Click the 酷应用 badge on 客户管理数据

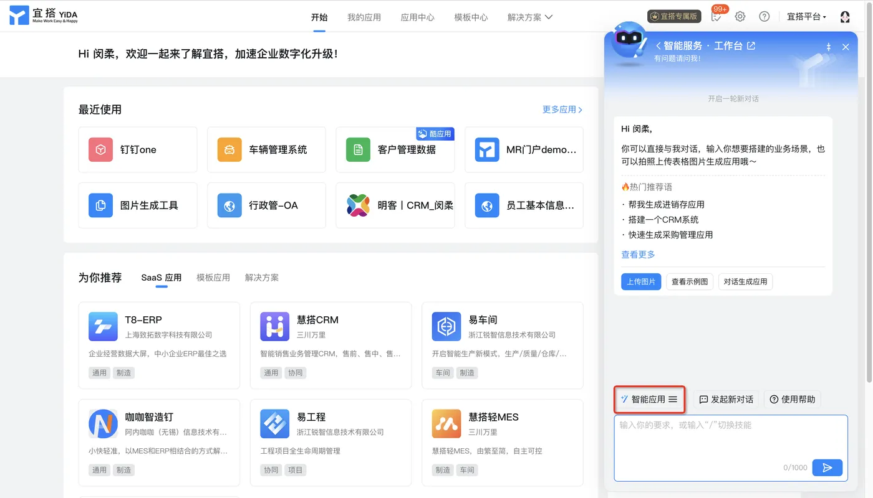(x=435, y=134)
